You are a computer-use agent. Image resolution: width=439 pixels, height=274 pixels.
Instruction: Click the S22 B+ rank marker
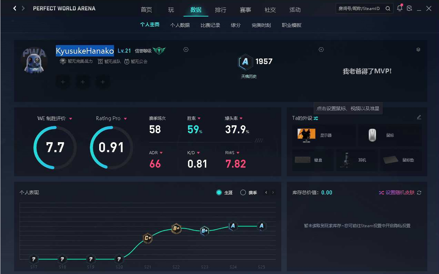(x=176, y=228)
